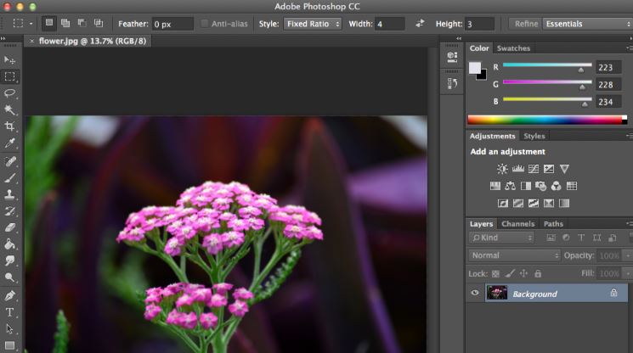Select the Rectangular Marquee tool
633x353 pixels.
9,76
